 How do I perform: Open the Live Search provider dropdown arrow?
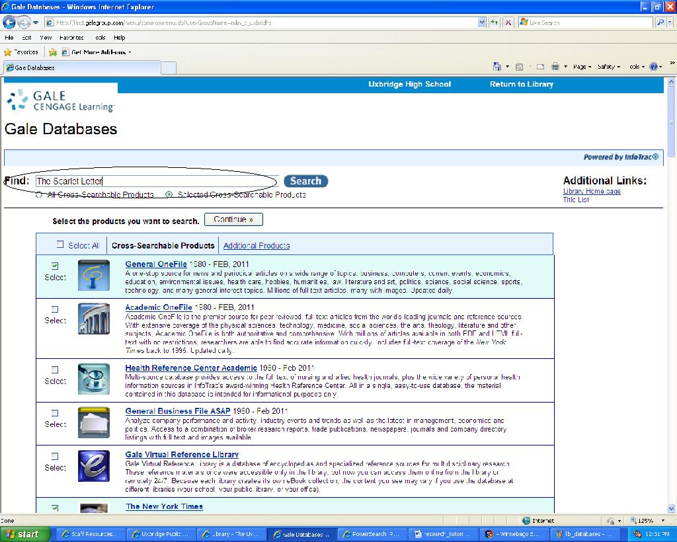[670, 22]
